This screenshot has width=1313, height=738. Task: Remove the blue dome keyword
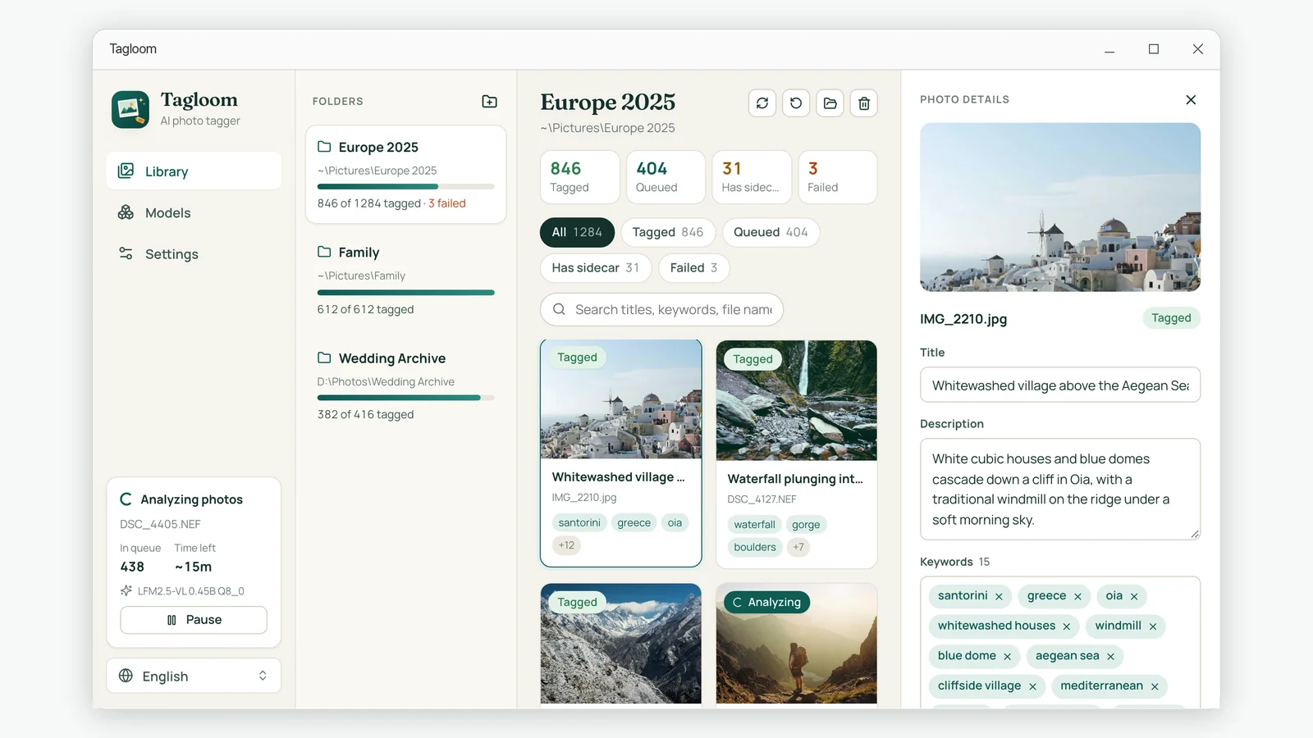[1007, 657]
